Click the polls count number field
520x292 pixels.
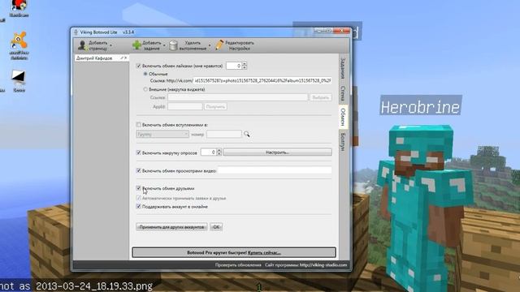[209, 152]
